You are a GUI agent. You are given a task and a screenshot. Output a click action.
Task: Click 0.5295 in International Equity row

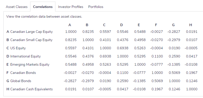click(140, 56)
